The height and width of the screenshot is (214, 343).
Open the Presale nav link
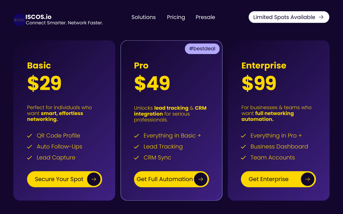click(205, 17)
